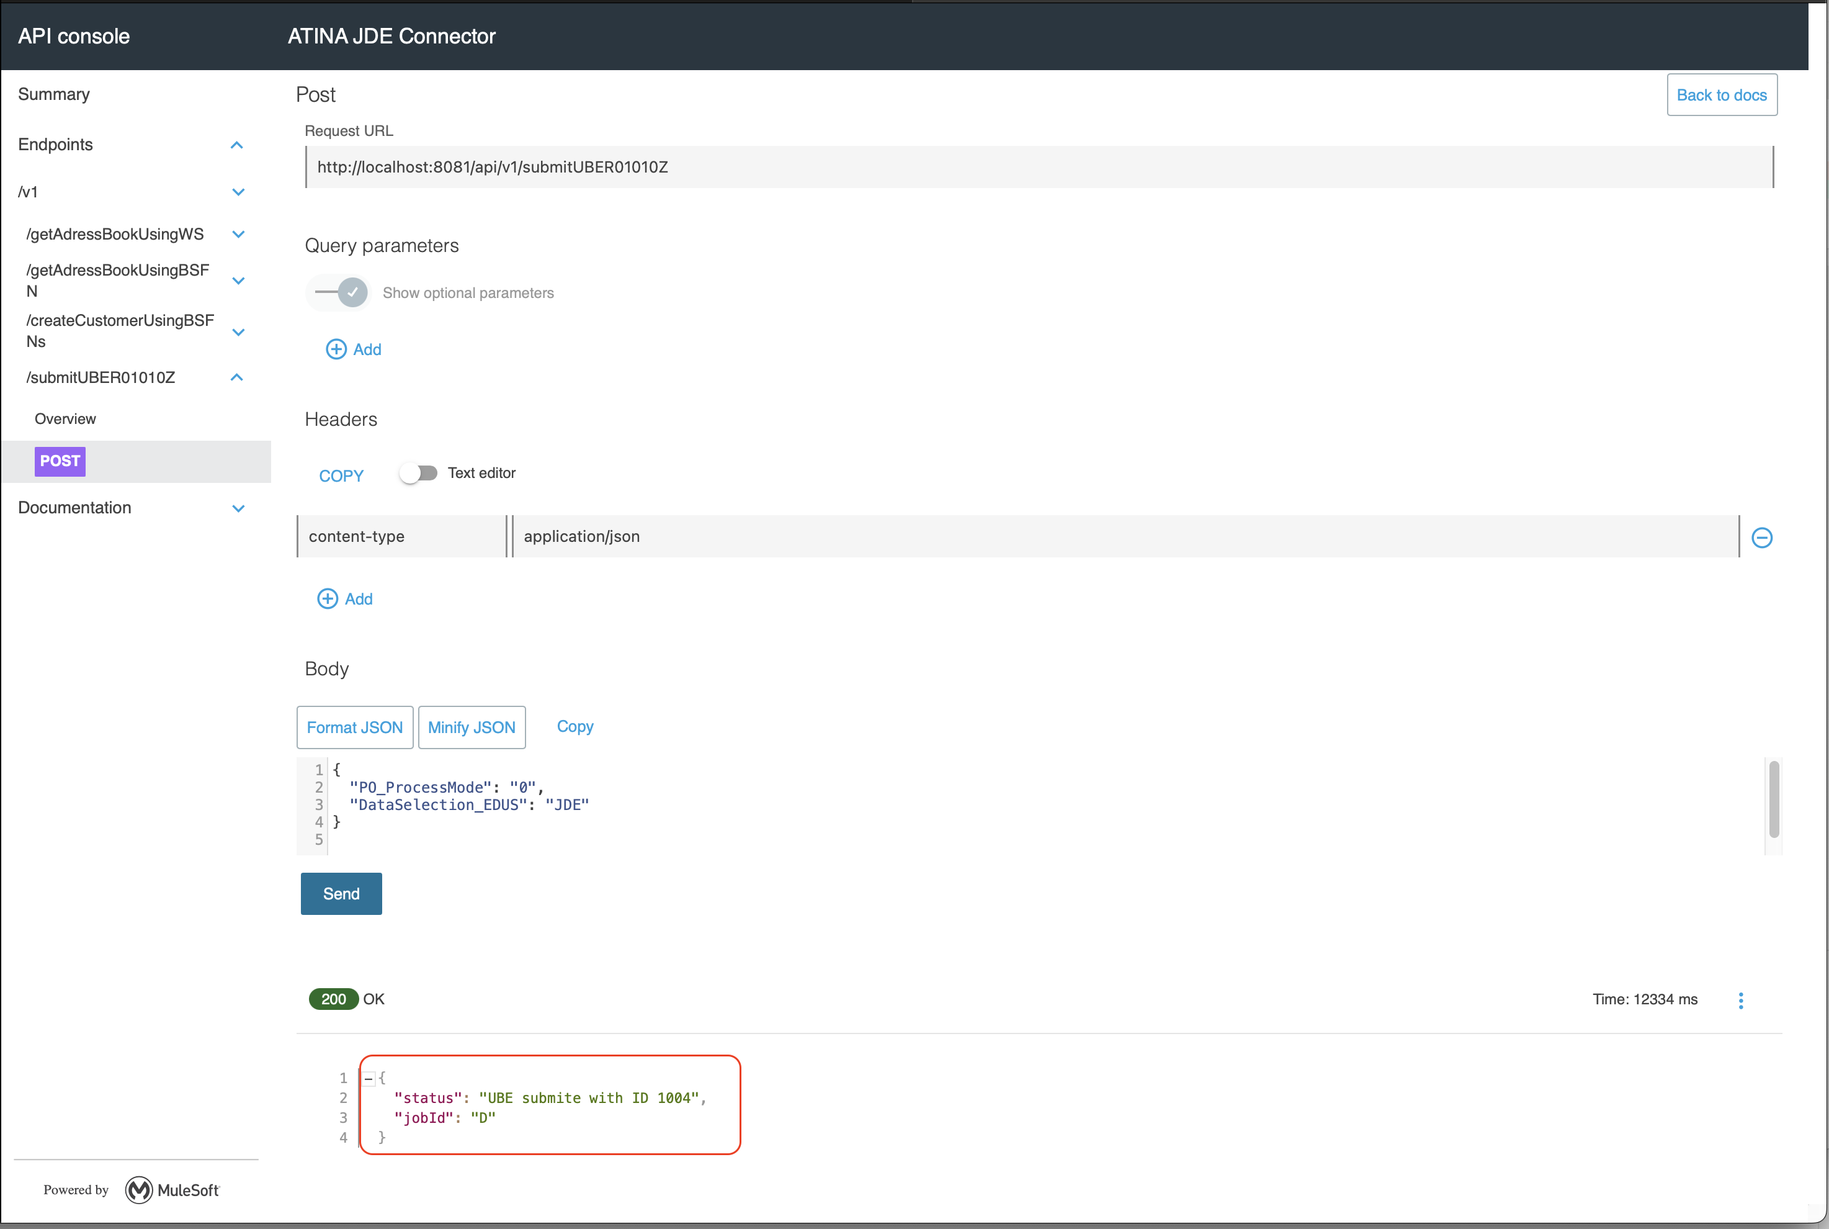The image size is (1829, 1229).
Task: Open the Summary page in sidebar
Action: click(x=54, y=94)
